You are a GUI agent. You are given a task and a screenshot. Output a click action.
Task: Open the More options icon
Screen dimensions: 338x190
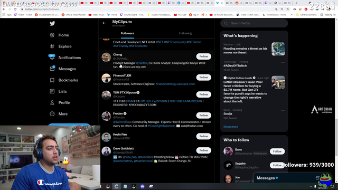(x=52, y=114)
